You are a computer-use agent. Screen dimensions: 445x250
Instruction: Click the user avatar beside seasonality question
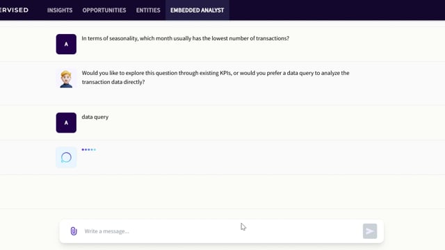coord(66,44)
